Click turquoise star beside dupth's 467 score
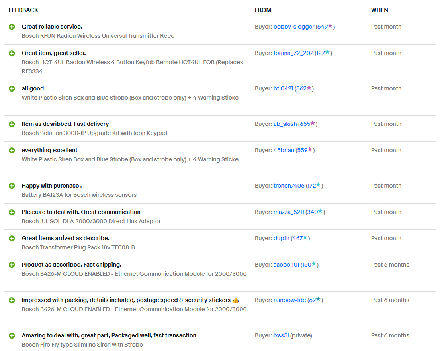The height and width of the screenshot is (351, 440). pos(305,237)
